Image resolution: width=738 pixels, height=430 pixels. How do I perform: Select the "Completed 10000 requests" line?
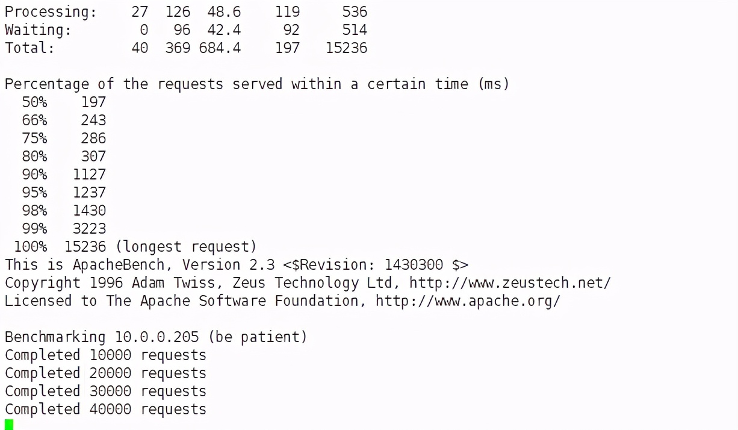[105, 355]
